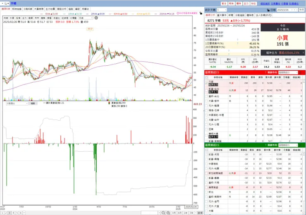Open the 新聞 tab in right panel
306x215 pixels.
click(231, 15)
